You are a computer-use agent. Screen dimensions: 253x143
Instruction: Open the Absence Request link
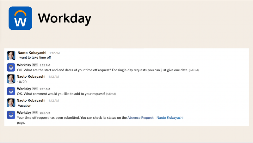[x=141, y=118]
